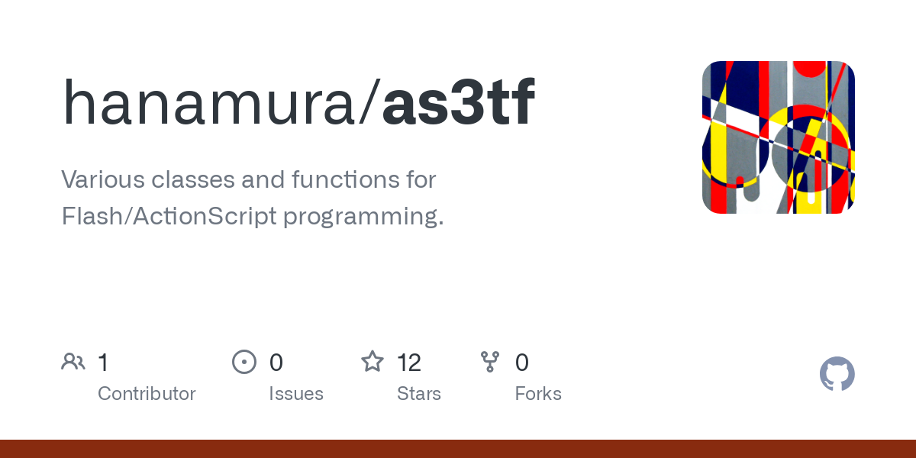This screenshot has height=458, width=916.
Task: Click the Stars label
Action: (x=419, y=394)
